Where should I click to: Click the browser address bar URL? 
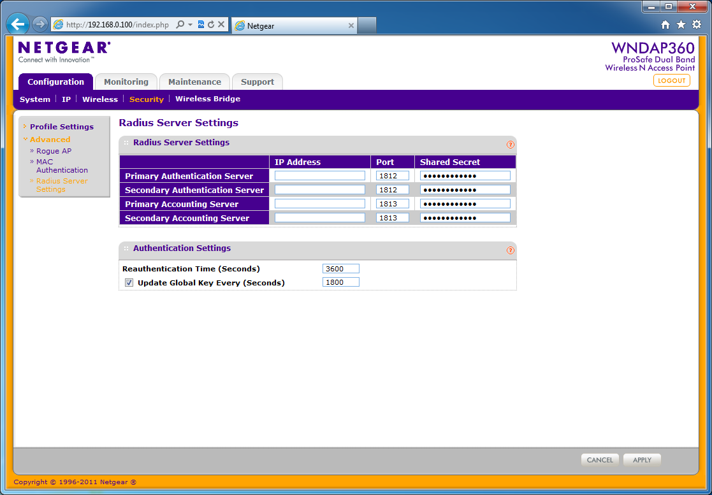point(118,25)
